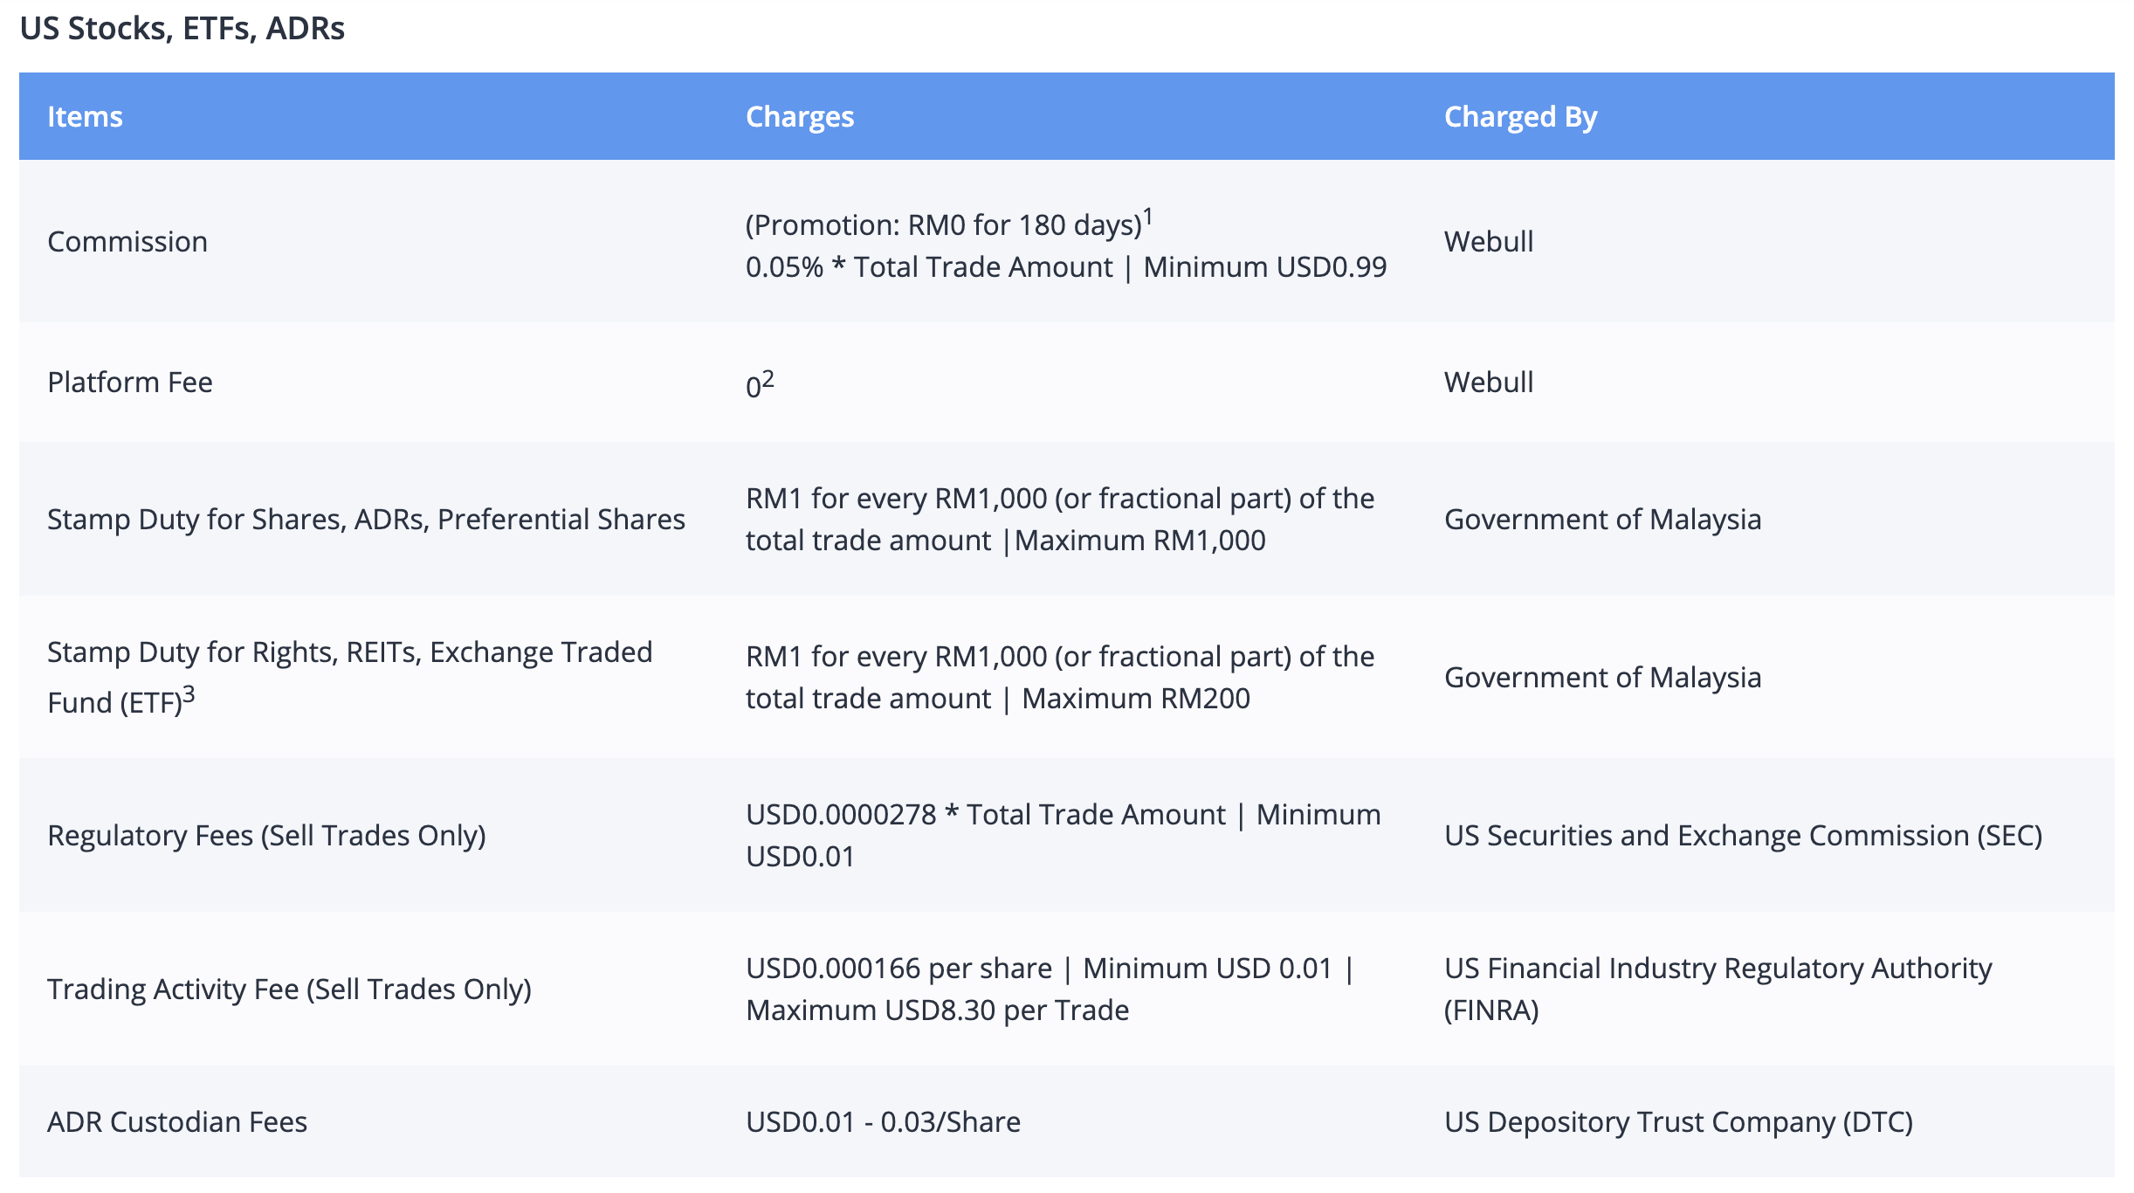Click Webull in the Platform Fee row
Image resolution: width=2134 pixels, height=1193 pixels.
1488,383
